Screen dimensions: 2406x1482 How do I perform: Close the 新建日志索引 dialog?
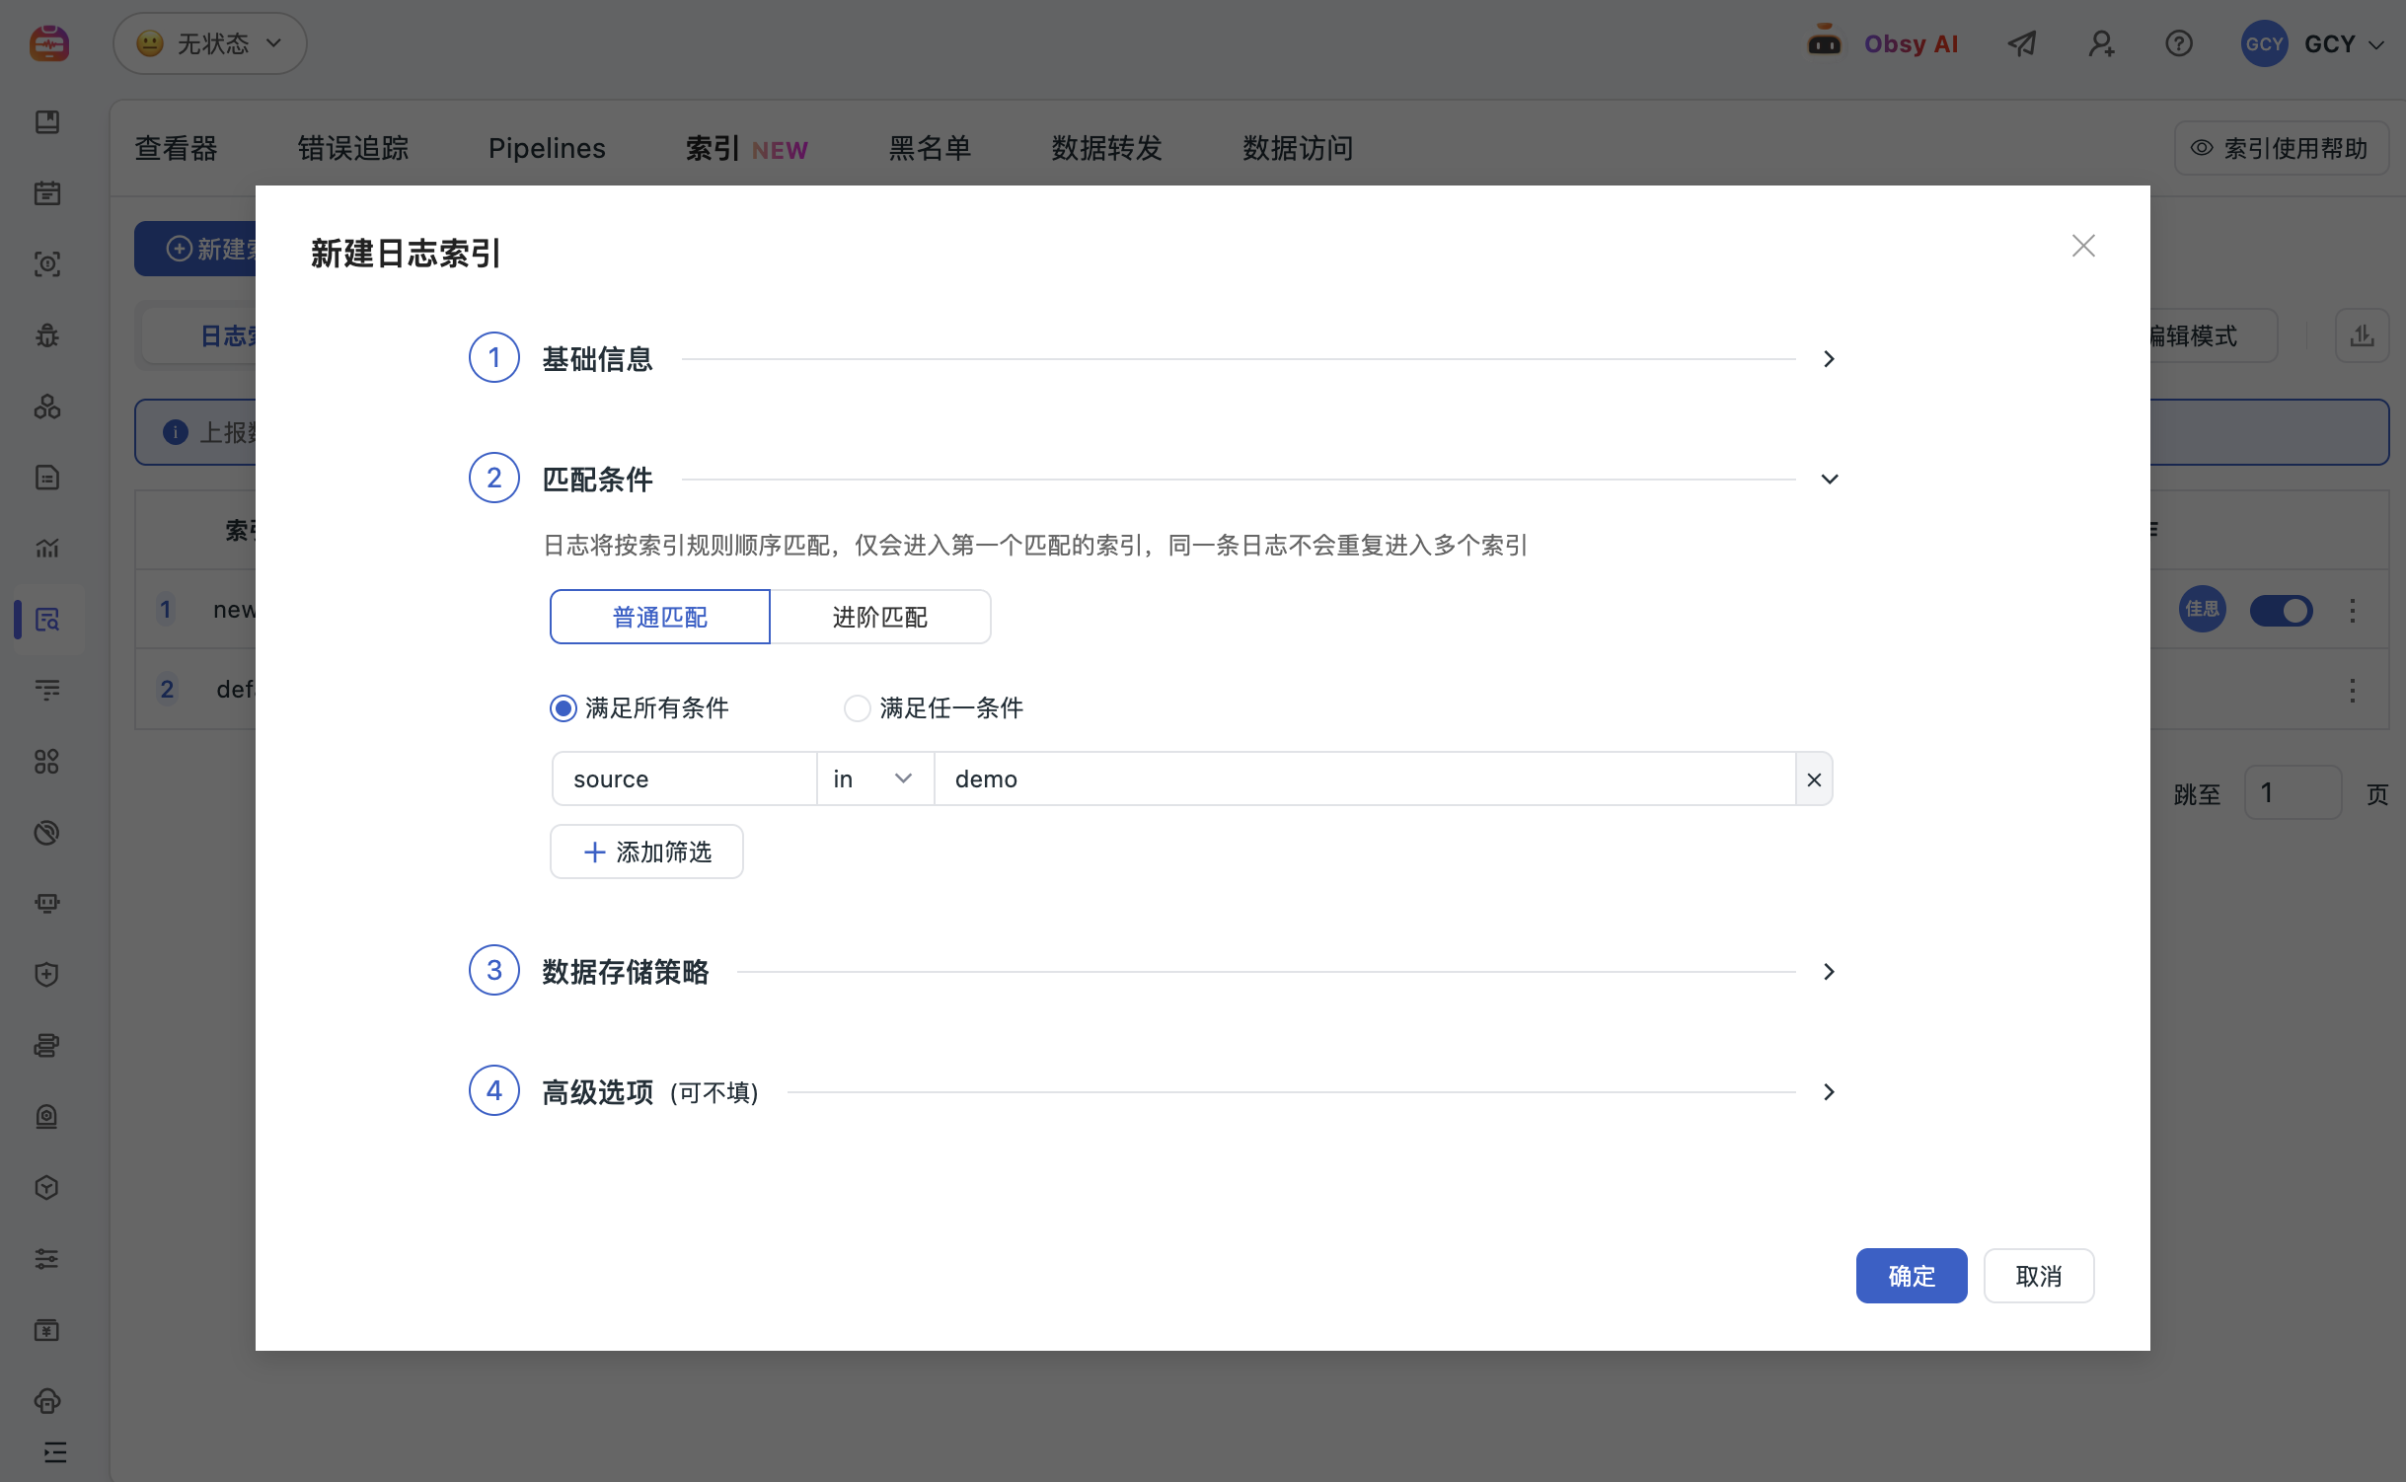coord(2083,246)
